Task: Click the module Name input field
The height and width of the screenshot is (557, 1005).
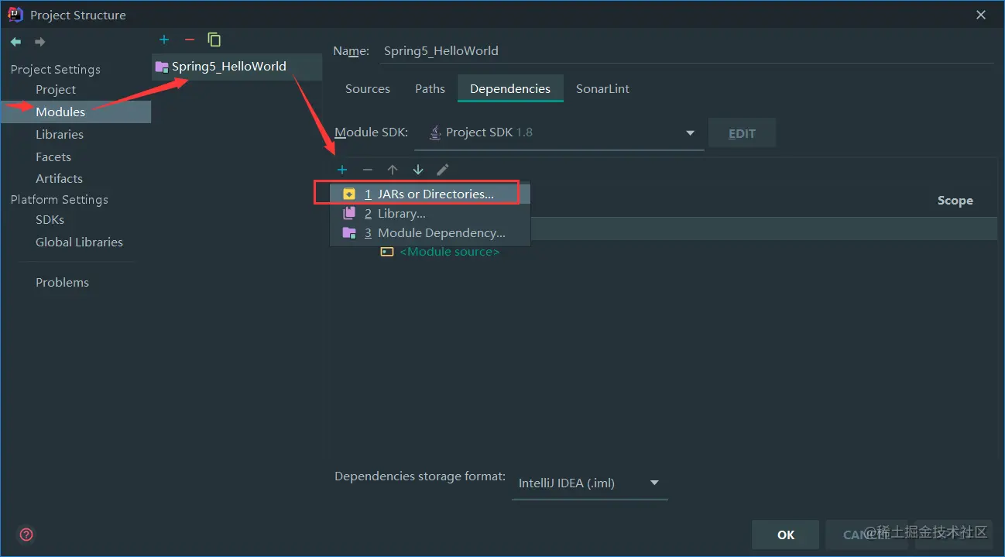Action: (x=688, y=51)
